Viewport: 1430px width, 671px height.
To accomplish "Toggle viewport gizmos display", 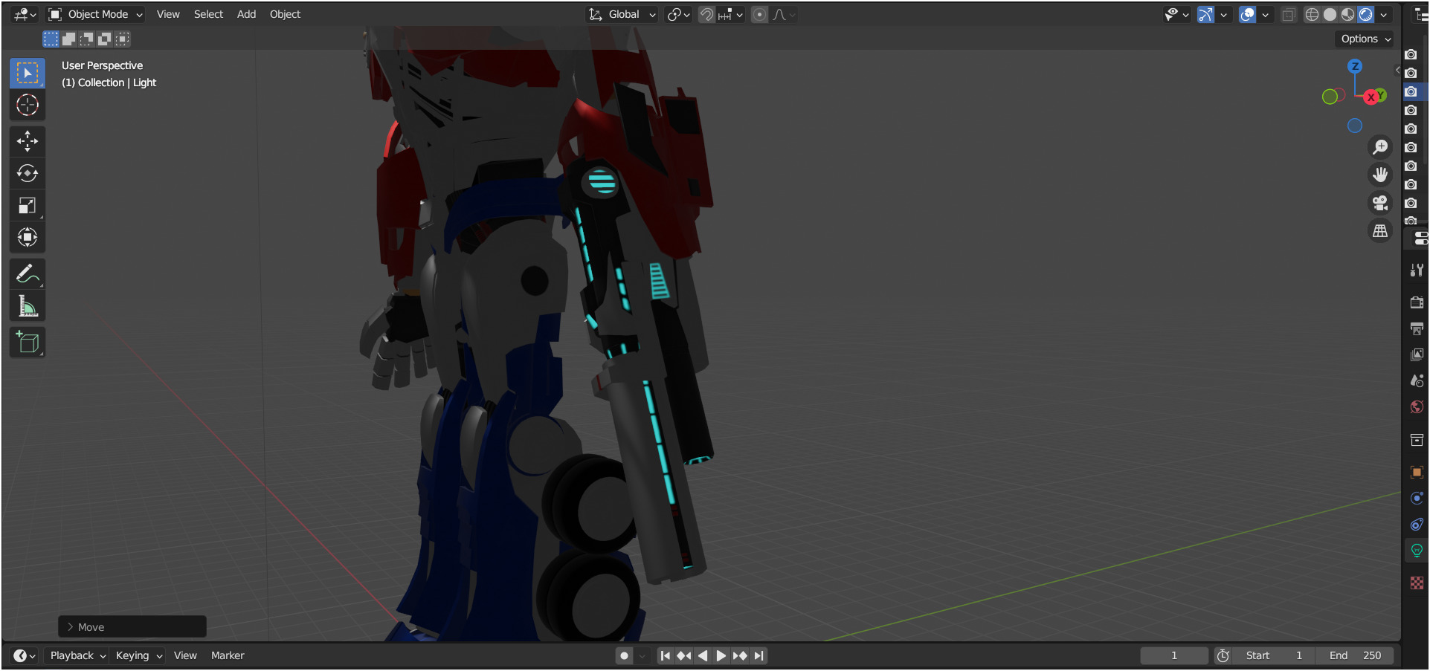I will click(x=1205, y=14).
